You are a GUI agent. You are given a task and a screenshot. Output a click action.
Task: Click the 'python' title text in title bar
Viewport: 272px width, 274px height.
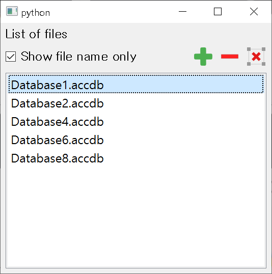tap(36, 13)
